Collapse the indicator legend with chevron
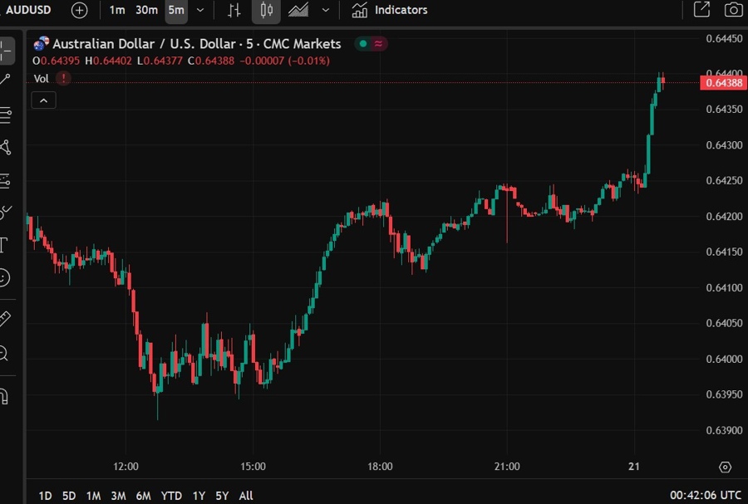Screen dimensions: 748x504 coord(43,100)
